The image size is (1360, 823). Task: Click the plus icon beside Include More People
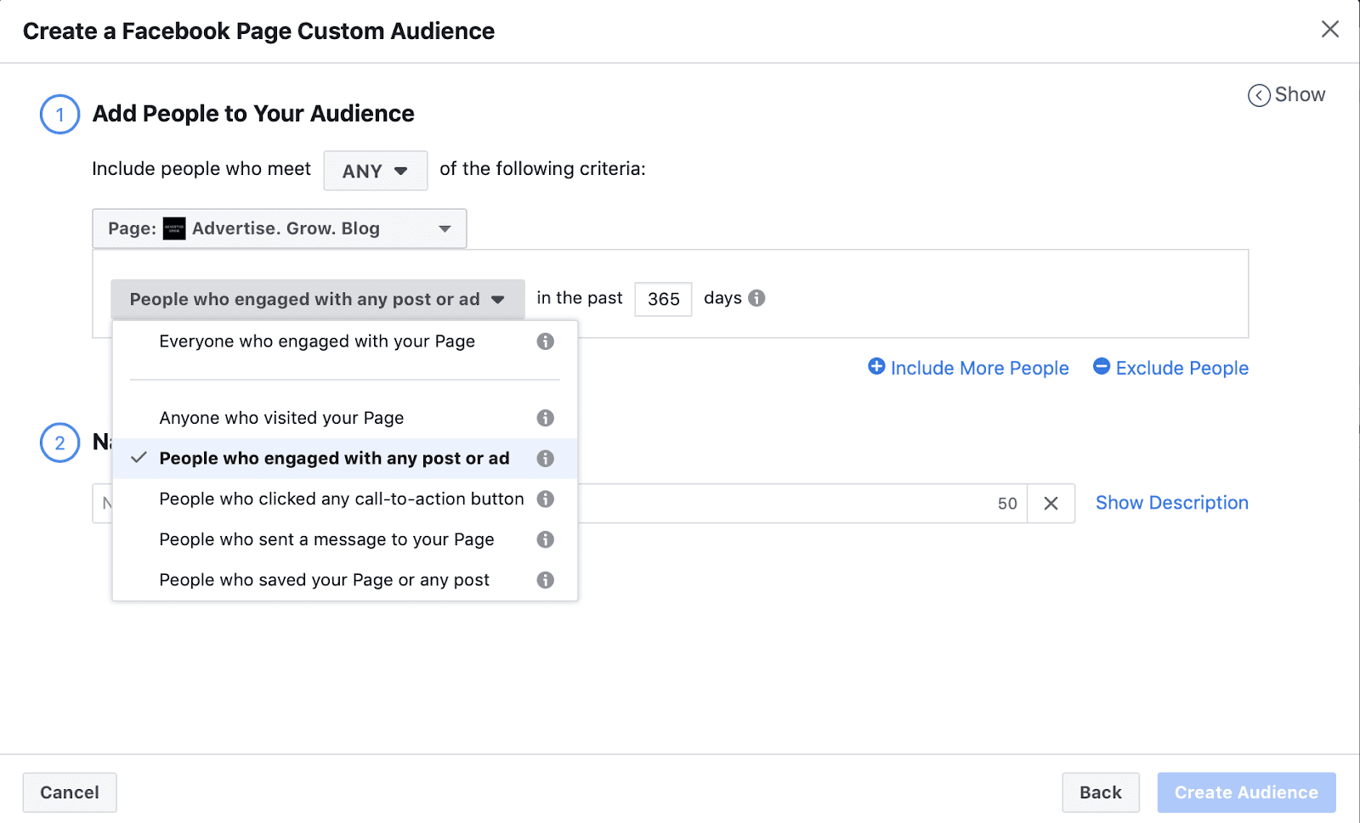(876, 366)
